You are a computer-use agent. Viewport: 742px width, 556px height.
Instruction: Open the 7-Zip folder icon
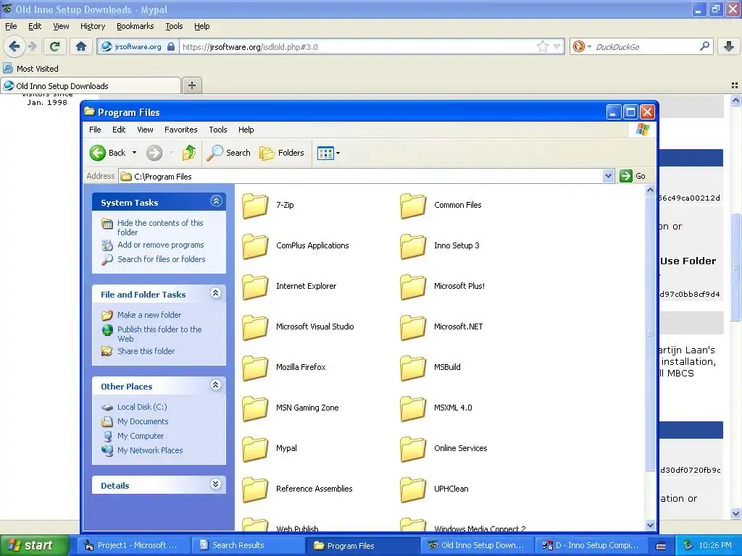click(x=255, y=206)
